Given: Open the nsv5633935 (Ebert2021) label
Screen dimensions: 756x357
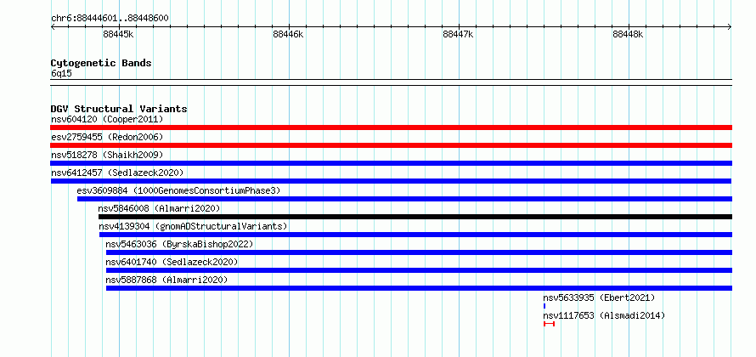Looking at the screenshot, I should (600, 297).
